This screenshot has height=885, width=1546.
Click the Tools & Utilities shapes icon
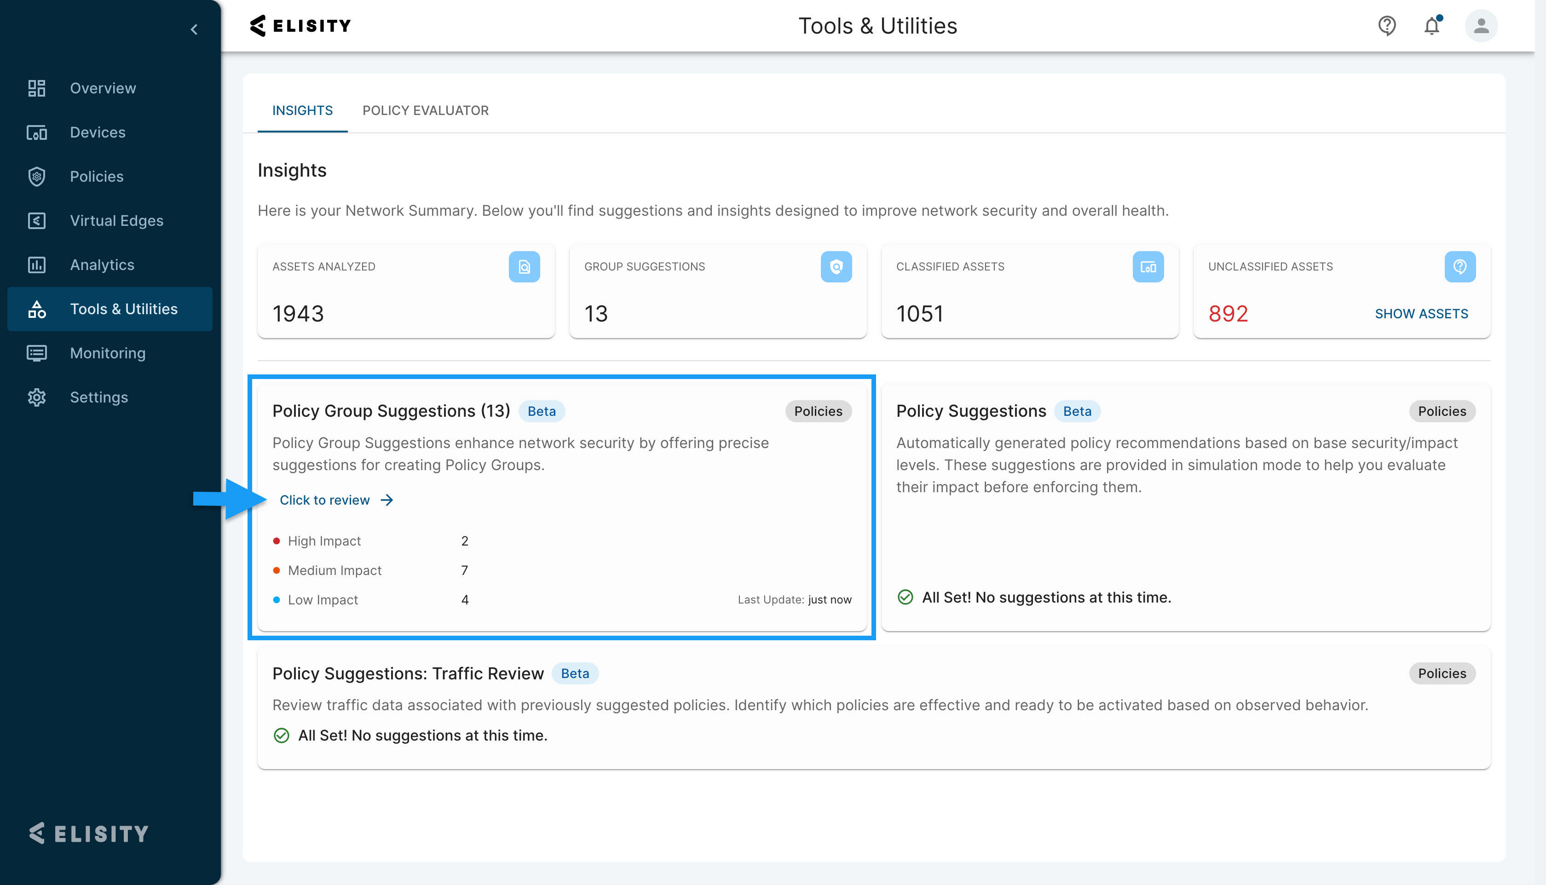pyautogui.click(x=36, y=309)
